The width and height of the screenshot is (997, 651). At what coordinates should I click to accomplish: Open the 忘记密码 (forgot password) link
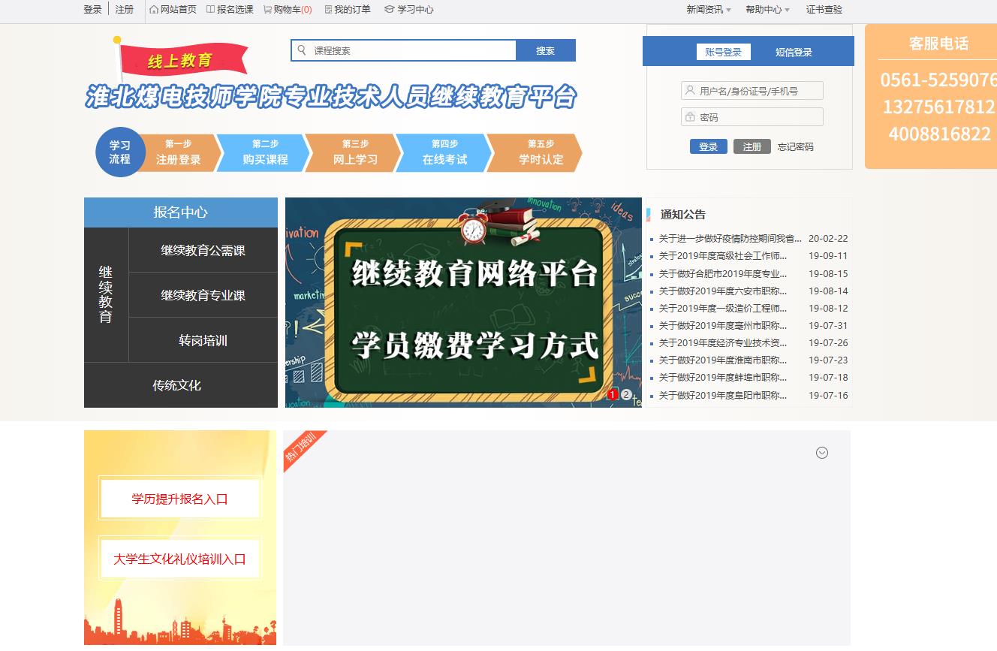click(x=795, y=146)
